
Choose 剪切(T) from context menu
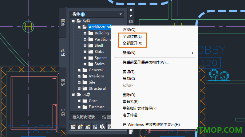(x=128, y=72)
